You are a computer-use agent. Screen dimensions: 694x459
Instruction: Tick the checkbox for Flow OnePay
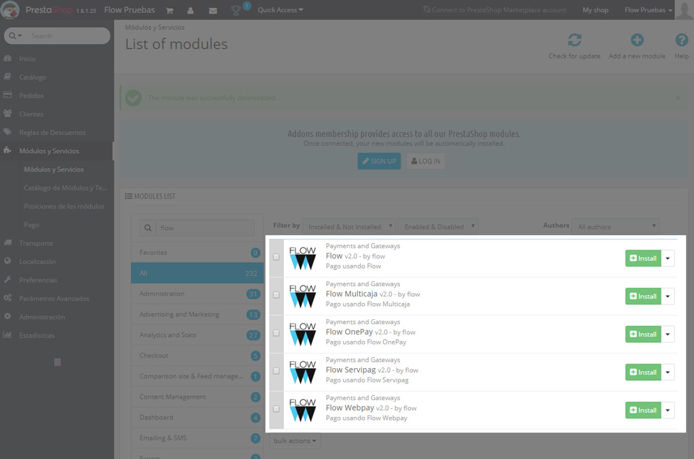277,334
